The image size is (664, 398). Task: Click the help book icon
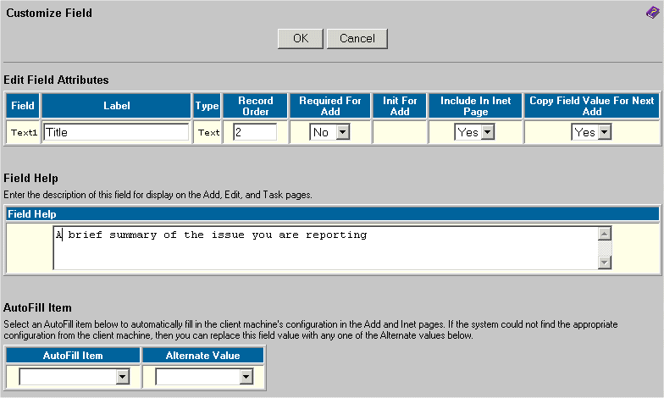pyautogui.click(x=652, y=13)
